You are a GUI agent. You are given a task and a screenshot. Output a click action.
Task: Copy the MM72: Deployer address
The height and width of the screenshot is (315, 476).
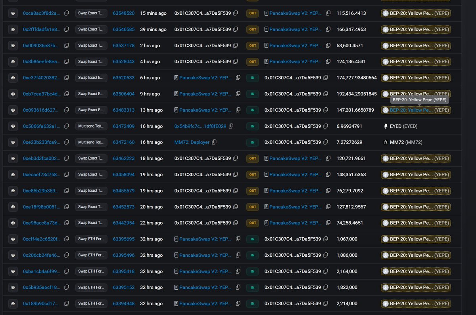pyautogui.click(x=214, y=142)
